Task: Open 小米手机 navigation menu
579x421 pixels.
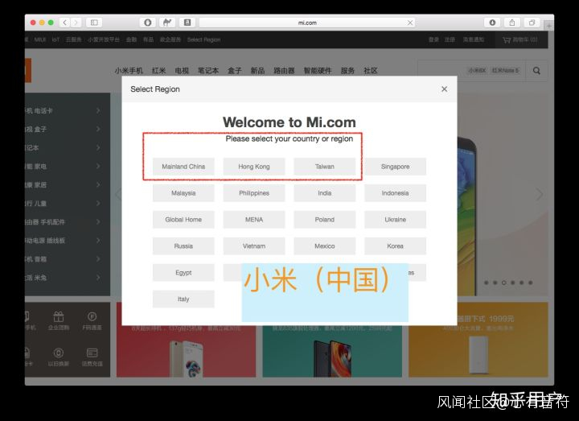Action: [x=129, y=71]
